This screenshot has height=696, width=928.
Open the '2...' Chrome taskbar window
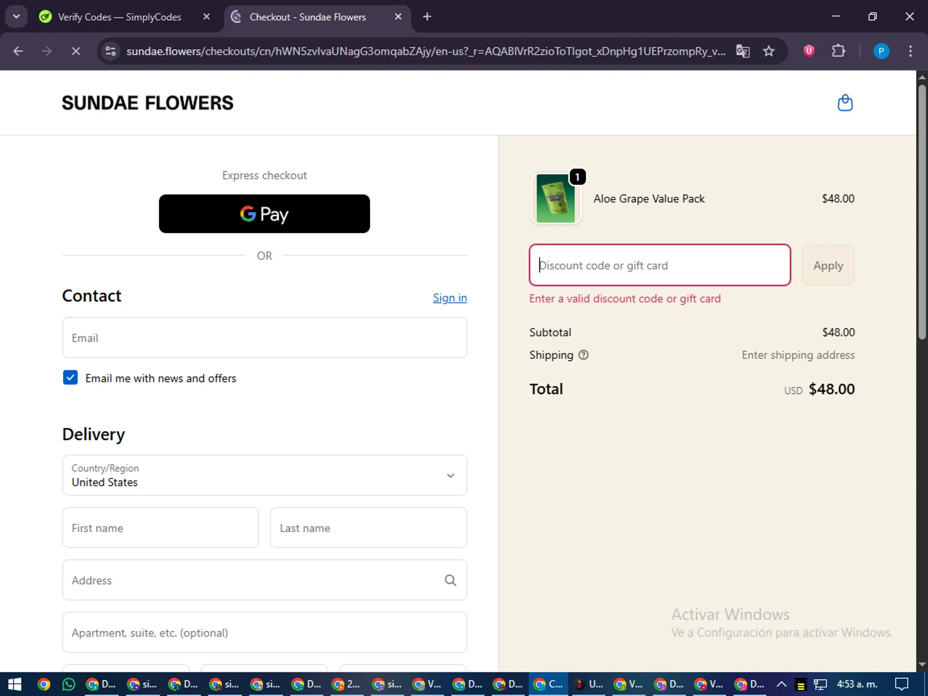pyautogui.click(x=346, y=684)
